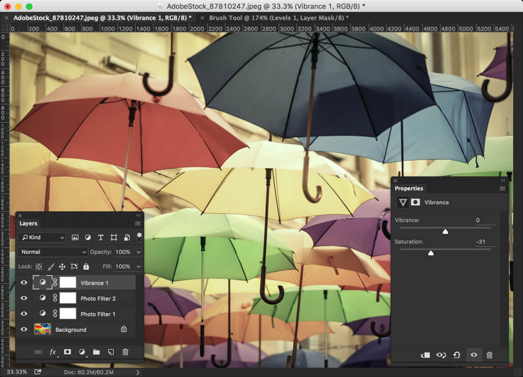Image resolution: width=523 pixels, height=377 pixels.
Task: Open the Fill slider dropdown arrow
Action: pos(138,267)
